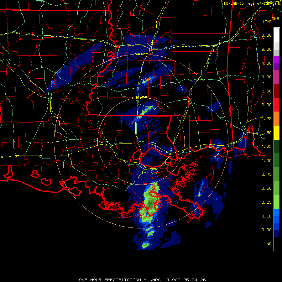The height and width of the screenshot is (282, 282).
Task: Click the "8.00" legend value
Action: pos(267,35)
